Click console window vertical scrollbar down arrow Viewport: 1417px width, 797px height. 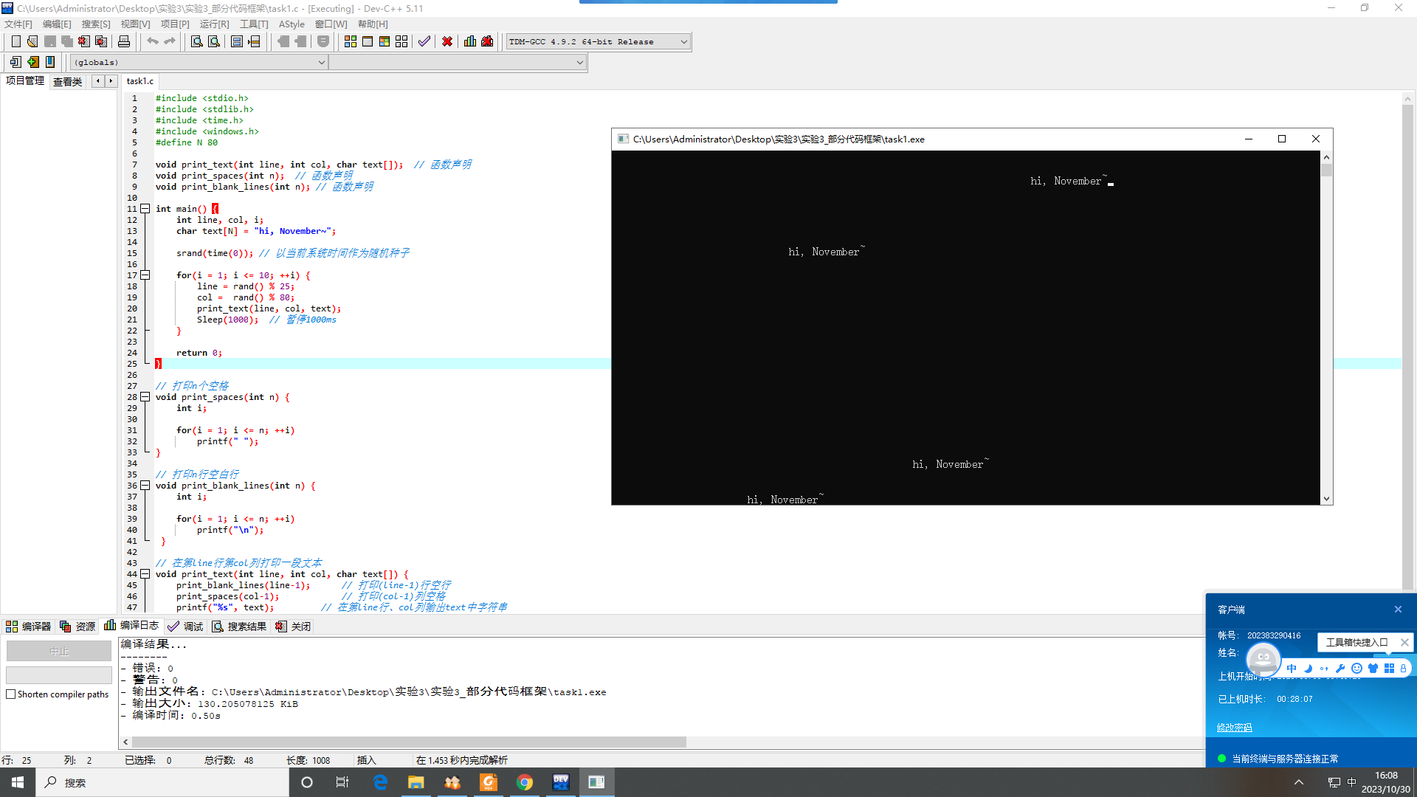1326,499
